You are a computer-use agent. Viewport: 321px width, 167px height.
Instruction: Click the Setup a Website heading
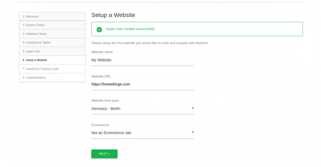[x=113, y=15]
